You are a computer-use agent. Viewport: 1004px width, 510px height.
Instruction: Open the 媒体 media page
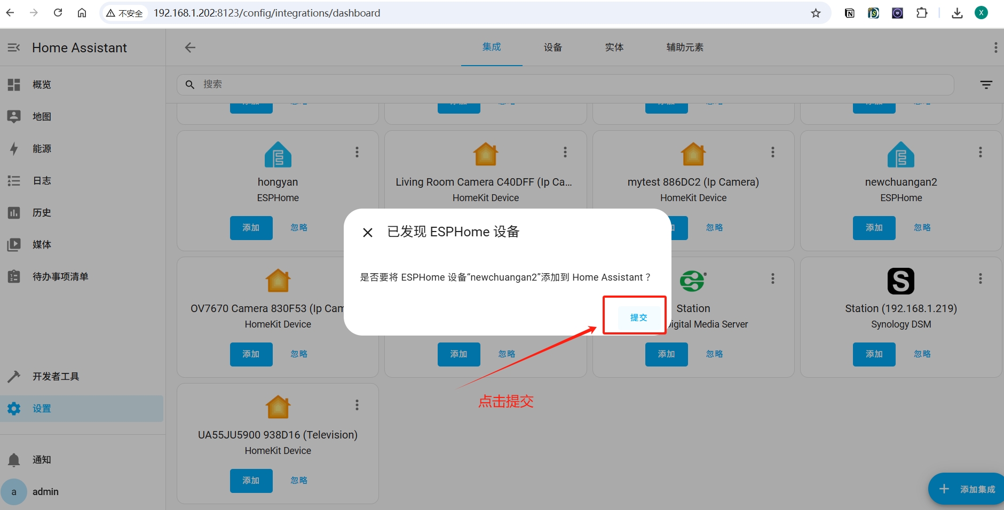click(x=83, y=244)
